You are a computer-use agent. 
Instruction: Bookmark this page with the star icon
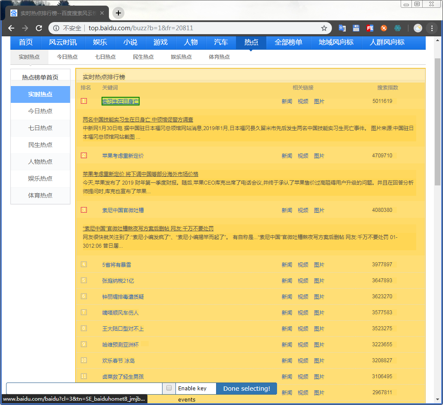click(324, 28)
